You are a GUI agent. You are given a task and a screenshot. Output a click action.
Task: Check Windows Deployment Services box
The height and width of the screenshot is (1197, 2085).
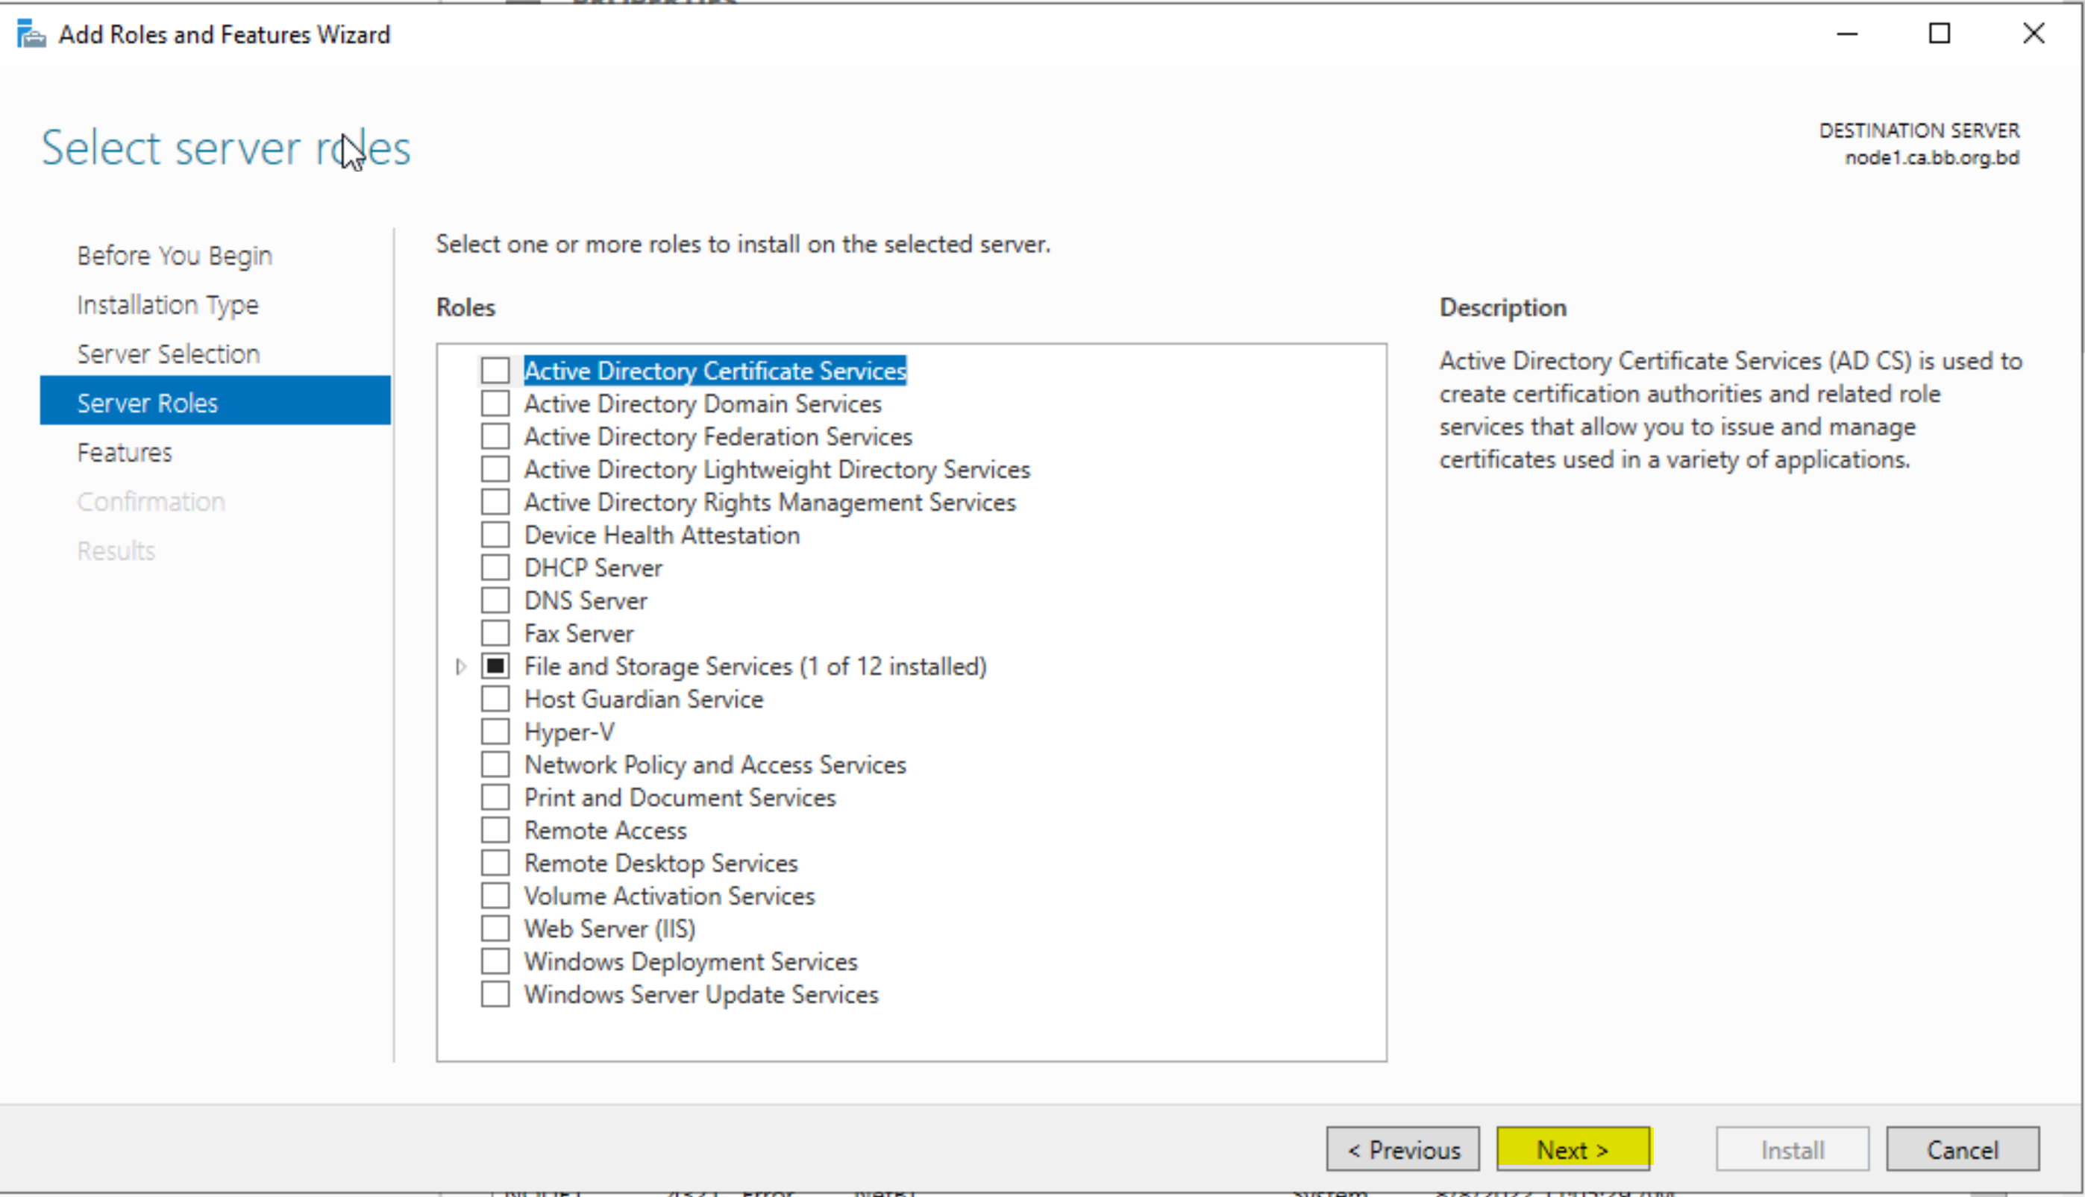[x=495, y=962]
